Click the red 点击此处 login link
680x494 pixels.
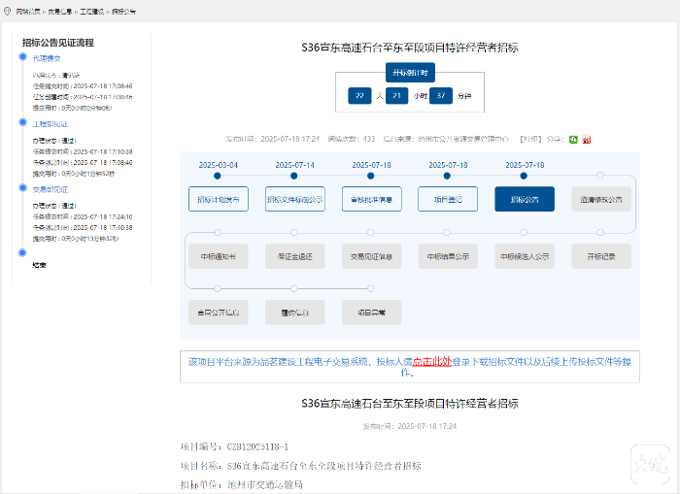431,361
